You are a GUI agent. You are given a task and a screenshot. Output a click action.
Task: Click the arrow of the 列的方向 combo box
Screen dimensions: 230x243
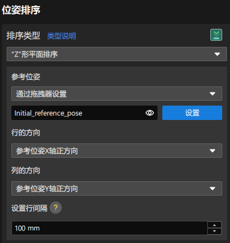click(212, 188)
